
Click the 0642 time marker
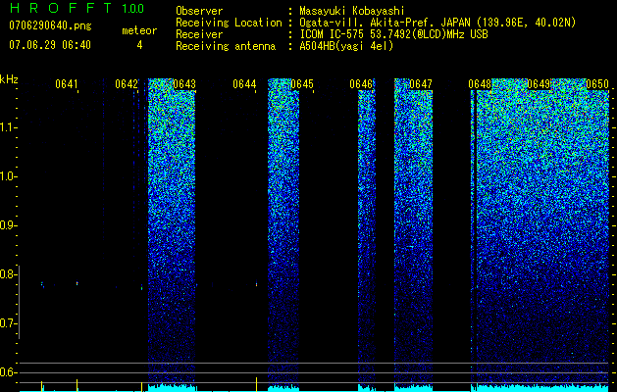(127, 84)
